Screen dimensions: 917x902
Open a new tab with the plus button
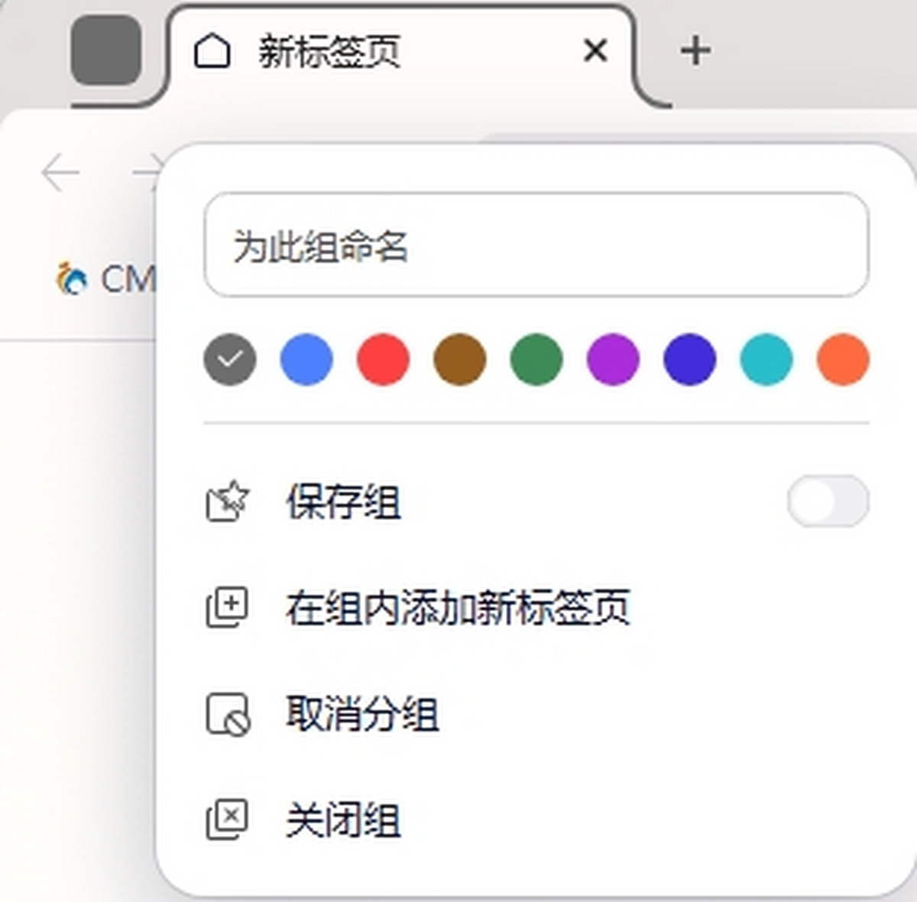[694, 50]
